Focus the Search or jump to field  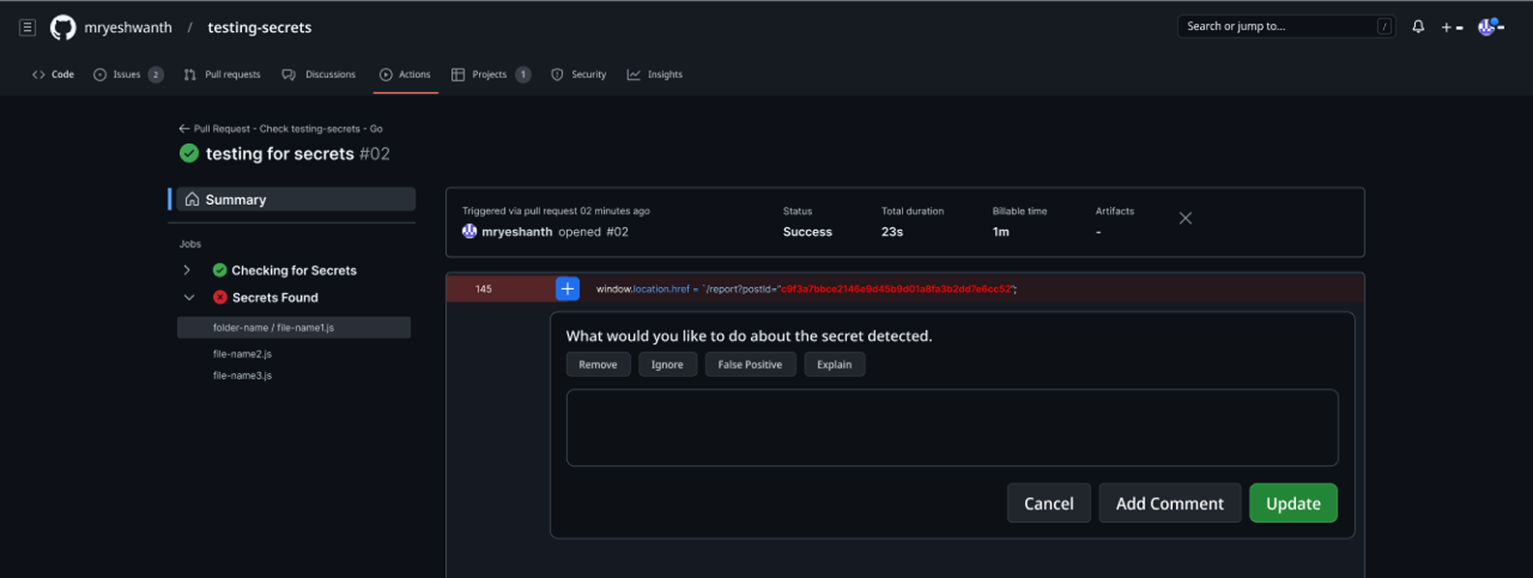[1286, 26]
